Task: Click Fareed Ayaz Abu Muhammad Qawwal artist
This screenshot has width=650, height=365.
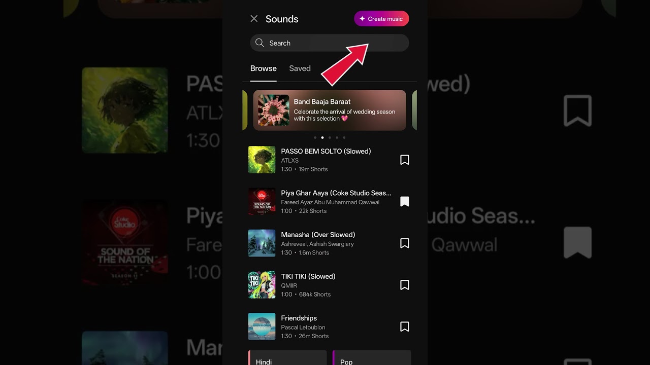Action: 330,202
